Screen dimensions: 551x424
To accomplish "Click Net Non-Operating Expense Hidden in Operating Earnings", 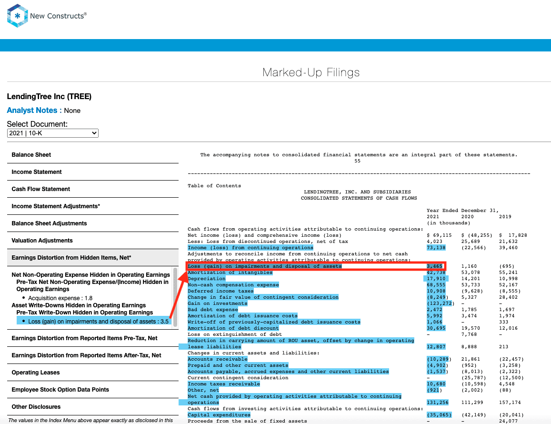I will [x=90, y=275].
